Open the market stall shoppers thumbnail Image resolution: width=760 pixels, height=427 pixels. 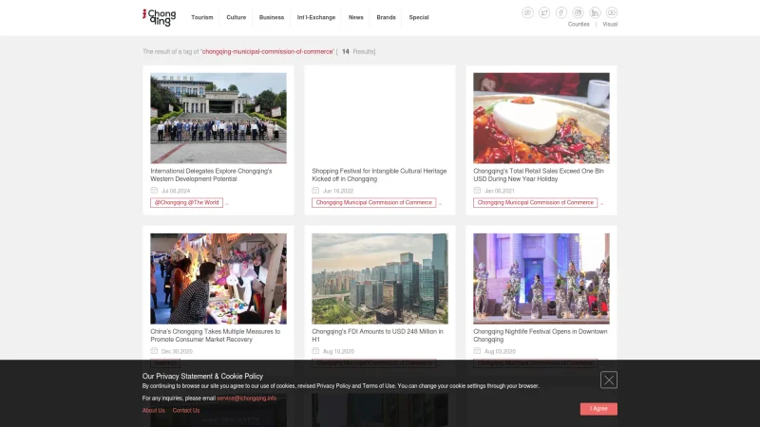[218, 279]
